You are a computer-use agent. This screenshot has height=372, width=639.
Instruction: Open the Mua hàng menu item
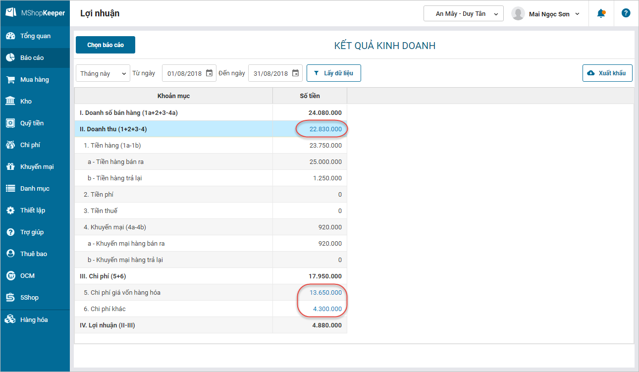35,80
